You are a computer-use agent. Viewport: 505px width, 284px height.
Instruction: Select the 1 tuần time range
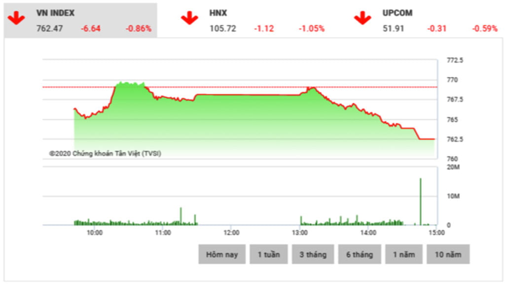[268, 254]
